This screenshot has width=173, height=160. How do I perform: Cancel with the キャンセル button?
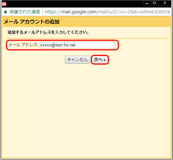click(78, 60)
